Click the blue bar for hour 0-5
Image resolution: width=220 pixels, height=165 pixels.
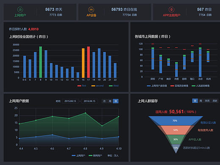(x=25, y=67)
